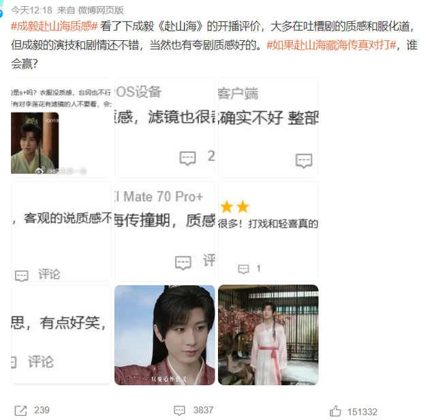
Task: Like the post via the thumbs-up icon
Action: point(335,411)
